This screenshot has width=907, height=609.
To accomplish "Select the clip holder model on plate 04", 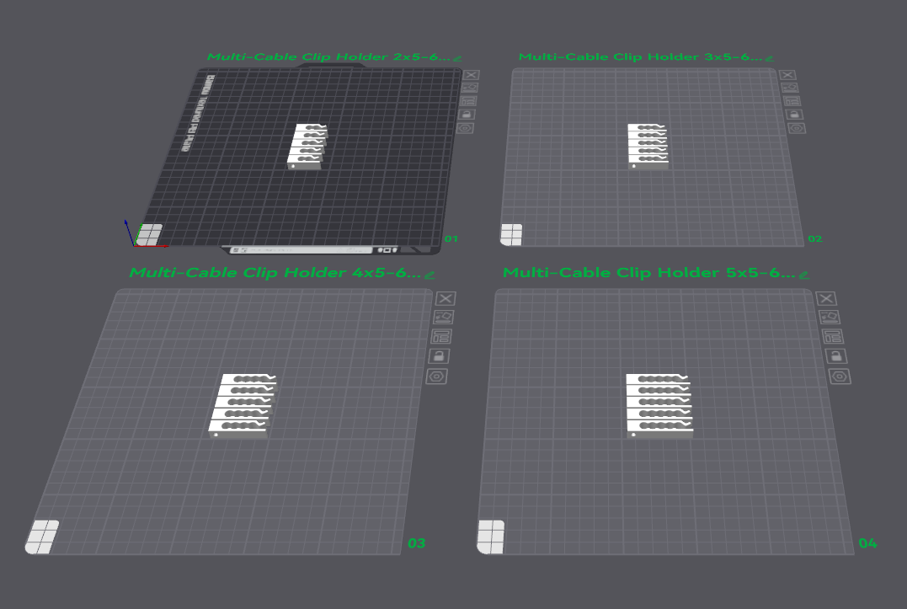I will point(659,406).
